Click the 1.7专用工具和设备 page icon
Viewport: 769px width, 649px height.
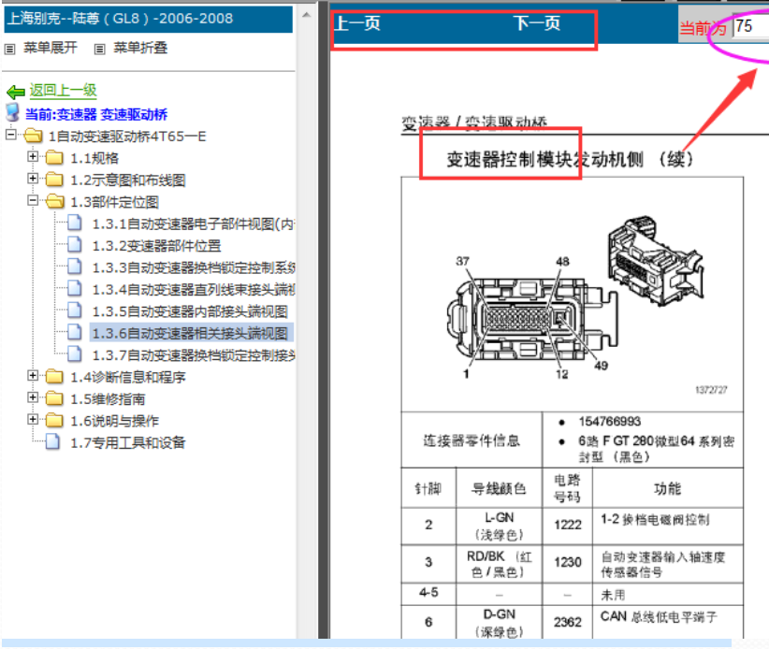click(x=52, y=441)
